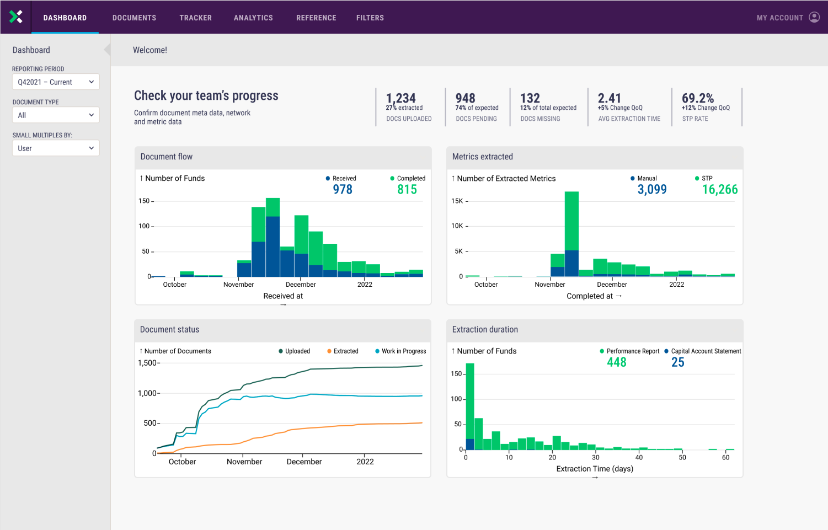Open the Document Type dropdown
This screenshot has height=530, width=828.
tap(55, 115)
